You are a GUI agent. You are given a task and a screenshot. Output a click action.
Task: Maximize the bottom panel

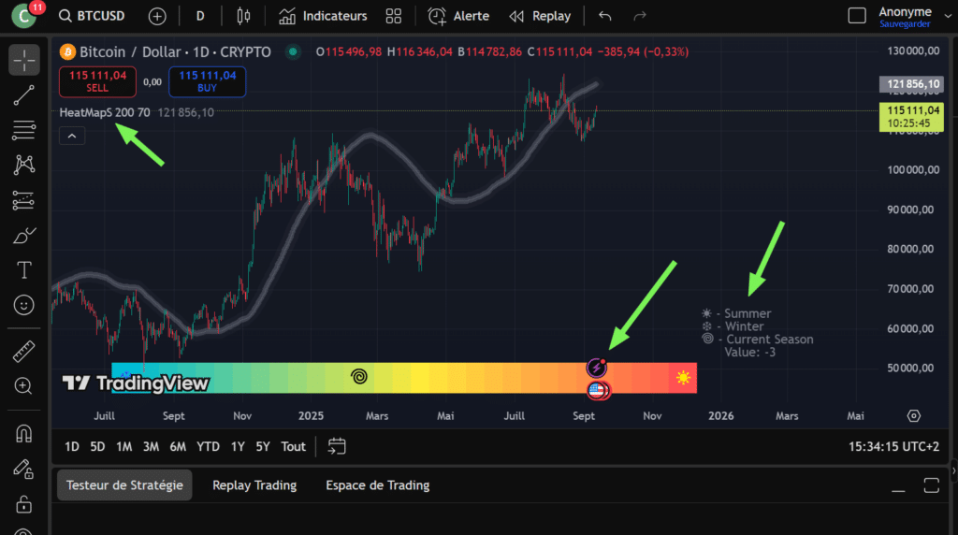click(932, 486)
